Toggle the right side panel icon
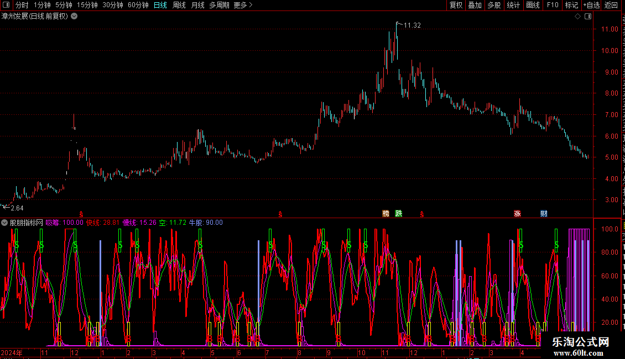 click(588, 17)
